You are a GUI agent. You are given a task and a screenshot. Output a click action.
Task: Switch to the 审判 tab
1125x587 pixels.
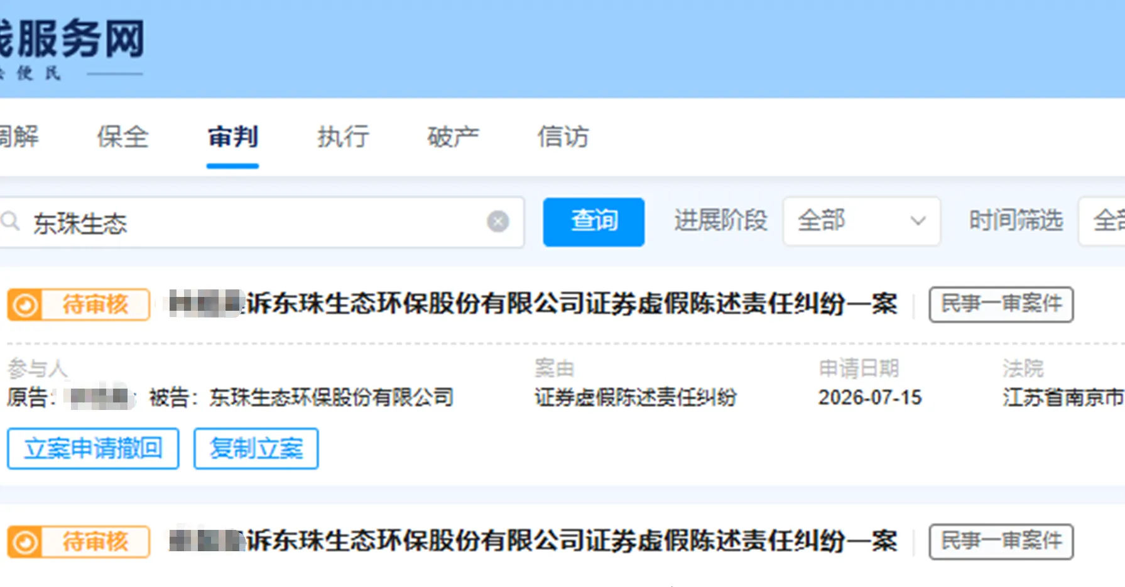click(x=232, y=137)
